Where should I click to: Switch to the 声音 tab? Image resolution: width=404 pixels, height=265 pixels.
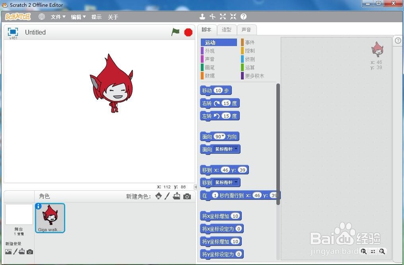(x=246, y=29)
